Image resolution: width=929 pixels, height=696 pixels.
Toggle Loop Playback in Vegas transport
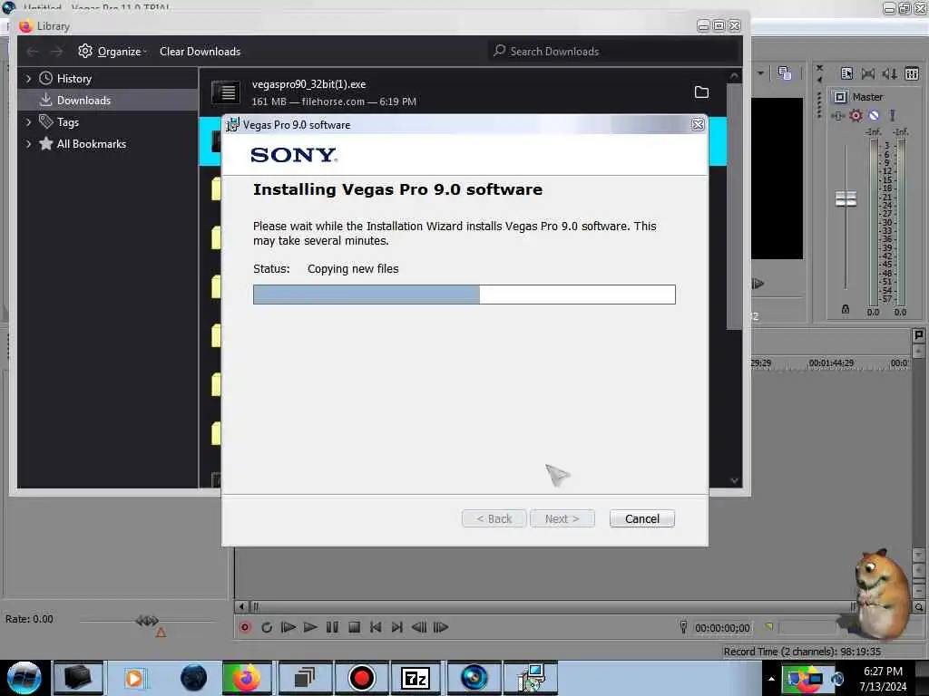pyautogui.click(x=267, y=627)
